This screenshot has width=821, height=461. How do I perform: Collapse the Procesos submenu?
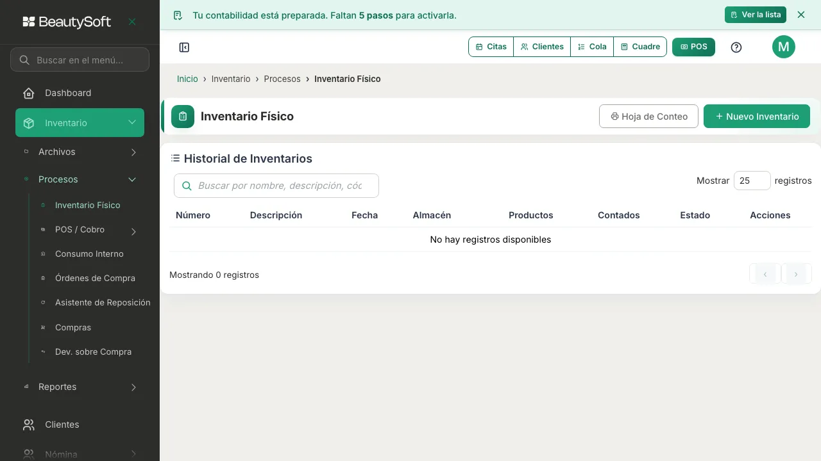pyautogui.click(x=132, y=180)
